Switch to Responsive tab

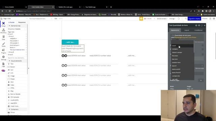[x=22, y=22]
